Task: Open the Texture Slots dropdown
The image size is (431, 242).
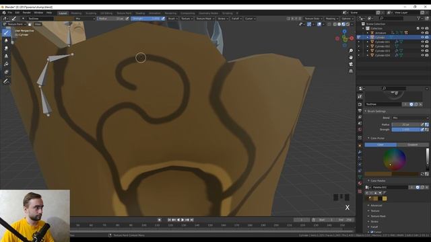Action: (313, 19)
